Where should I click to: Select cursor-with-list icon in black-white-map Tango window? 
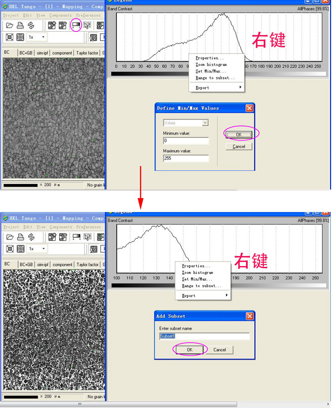click(x=87, y=237)
